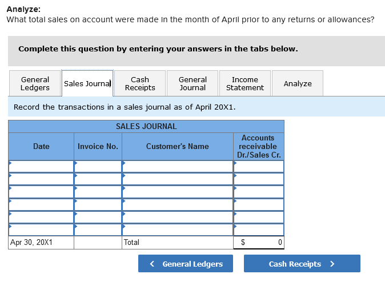Viewport: 385px width, 290px height.
Task: Click the $ 0 total amount cell
Action: coord(259,243)
